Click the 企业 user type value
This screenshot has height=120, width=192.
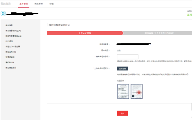pos(119,50)
